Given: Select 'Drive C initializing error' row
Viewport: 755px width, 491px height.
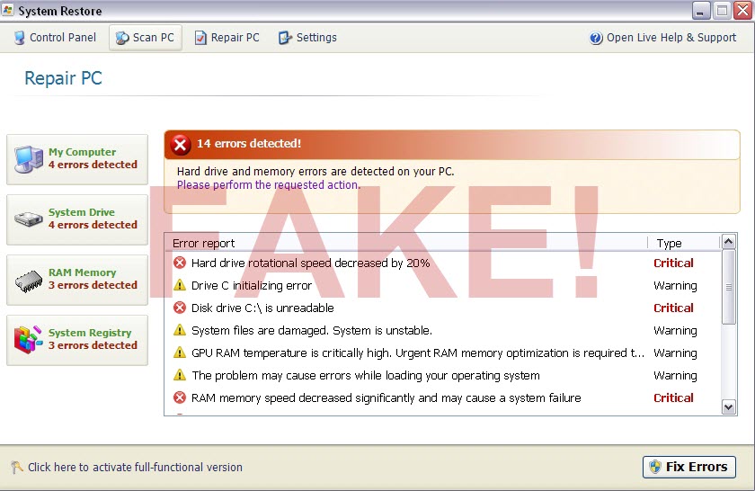Looking at the screenshot, I should pyautogui.click(x=443, y=286).
